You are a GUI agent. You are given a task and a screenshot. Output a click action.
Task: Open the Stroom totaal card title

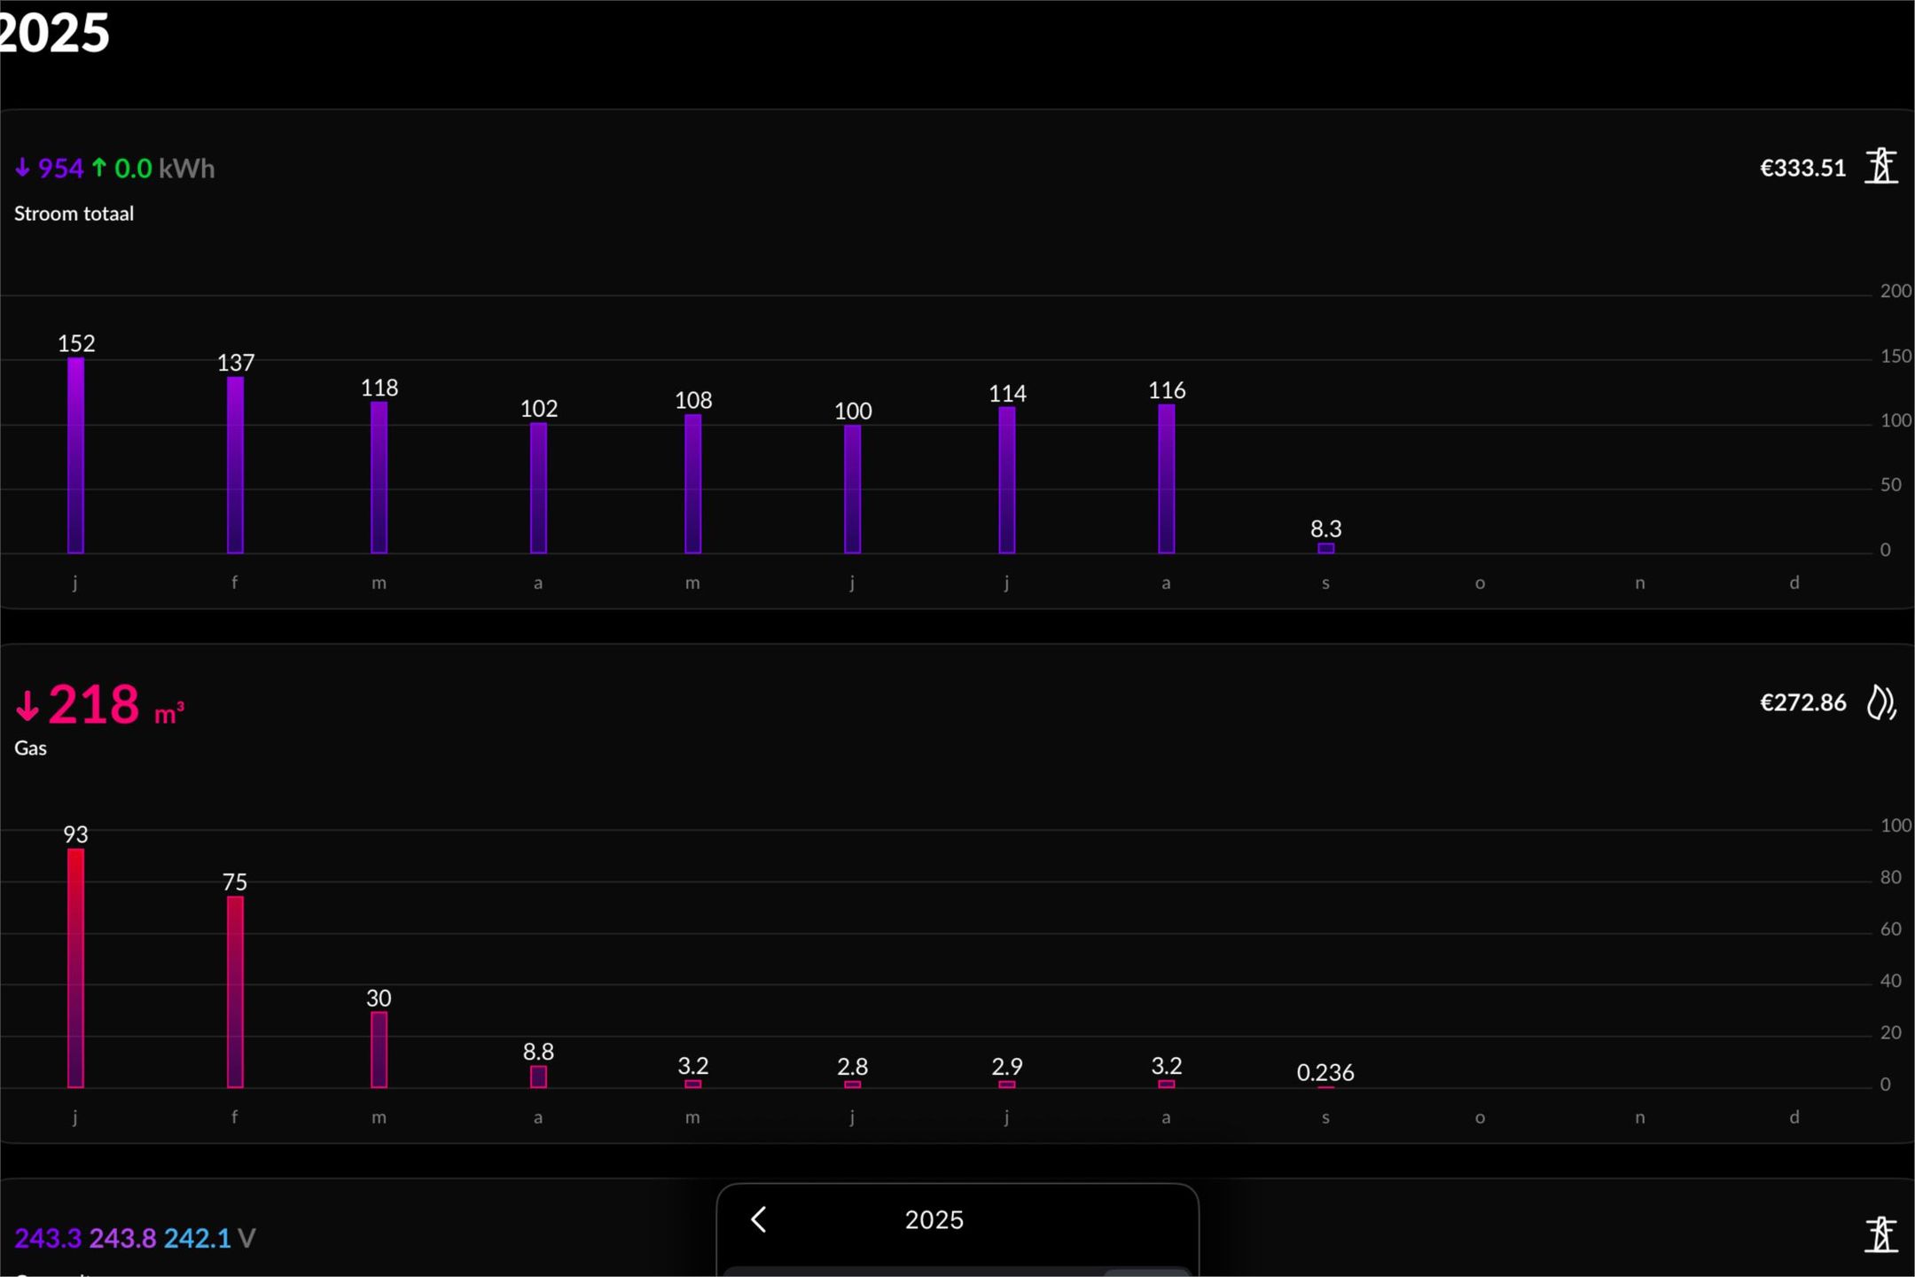coord(74,214)
